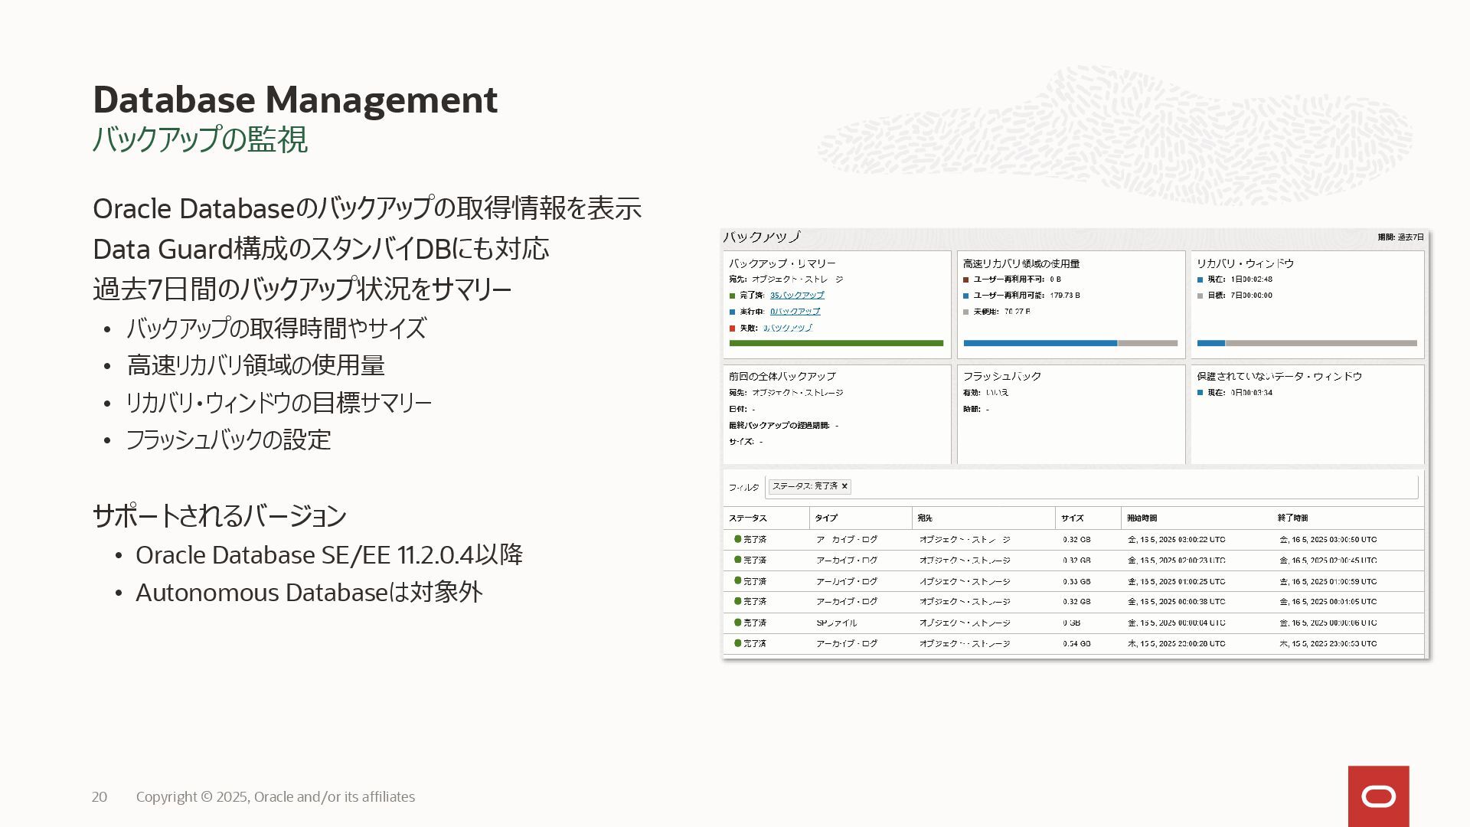Click the 期間: 過去7日 period selector
Viewport: 1470px width, 827px height.
[x=1400, y=237]
